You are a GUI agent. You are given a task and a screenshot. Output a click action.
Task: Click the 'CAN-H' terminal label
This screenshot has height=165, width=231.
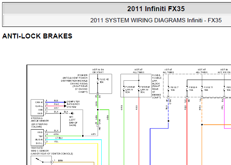(x=39, y=102)
